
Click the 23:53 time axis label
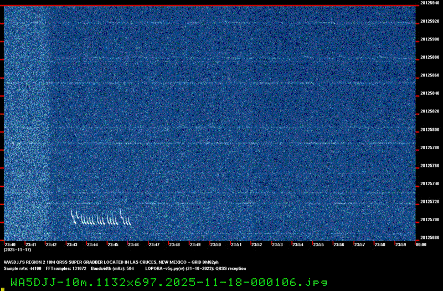277,244
